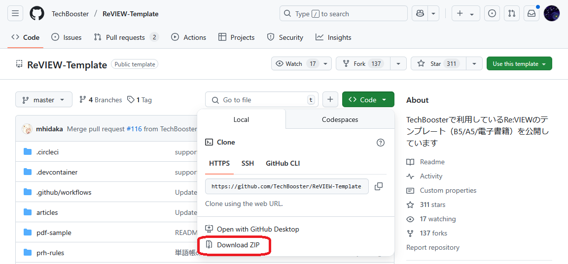The height and width of the screenshot is (264, 568).
Task: Open mhidaka's avatar in the commit row
Action: tap(27, 129)
